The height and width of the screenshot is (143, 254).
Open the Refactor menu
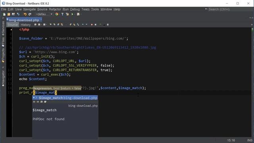(x=55, y=9)
